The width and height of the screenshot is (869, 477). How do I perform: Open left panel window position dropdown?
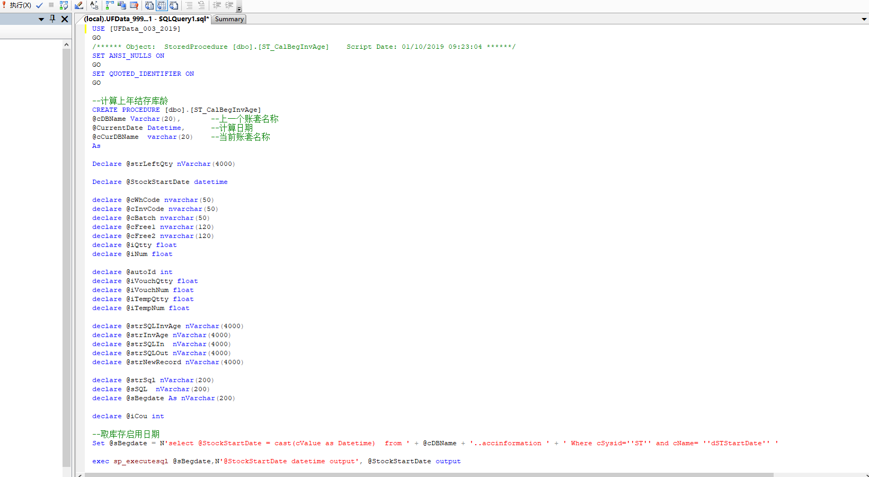41,19
